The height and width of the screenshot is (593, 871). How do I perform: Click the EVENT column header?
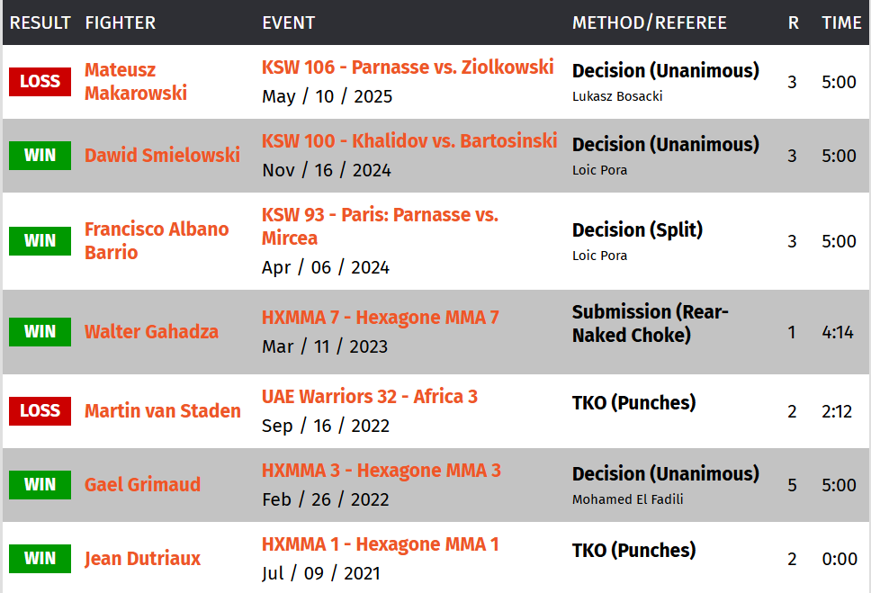[x=289, y=22]
